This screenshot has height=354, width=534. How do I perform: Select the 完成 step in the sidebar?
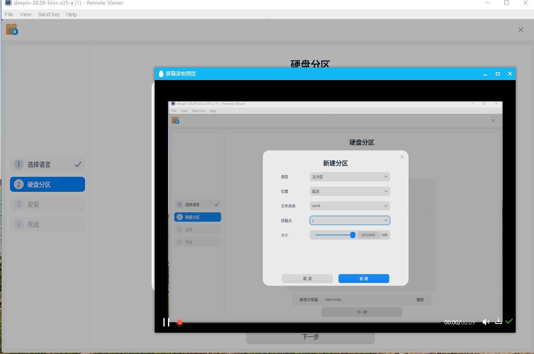(48, 224)
